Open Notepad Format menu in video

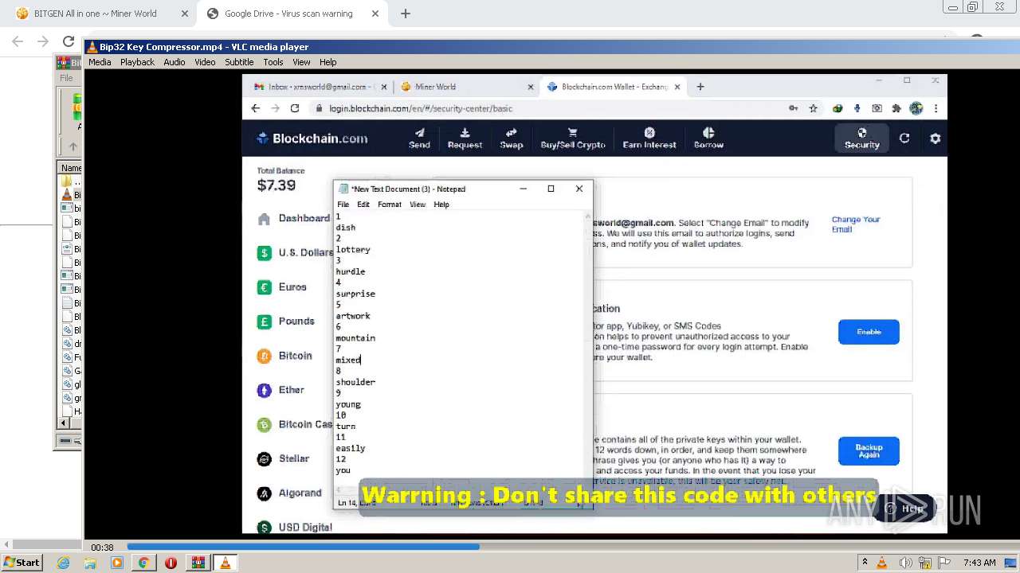click(390, 205)
